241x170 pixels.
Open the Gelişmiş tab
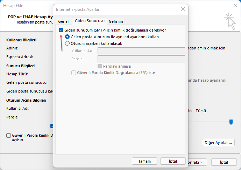[x=116, y=21]
